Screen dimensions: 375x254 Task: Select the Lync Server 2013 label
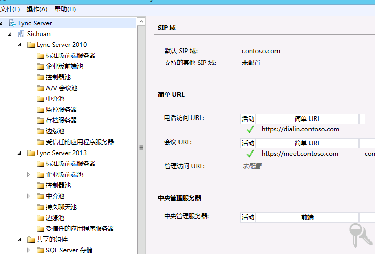click(x=61, y=153)
